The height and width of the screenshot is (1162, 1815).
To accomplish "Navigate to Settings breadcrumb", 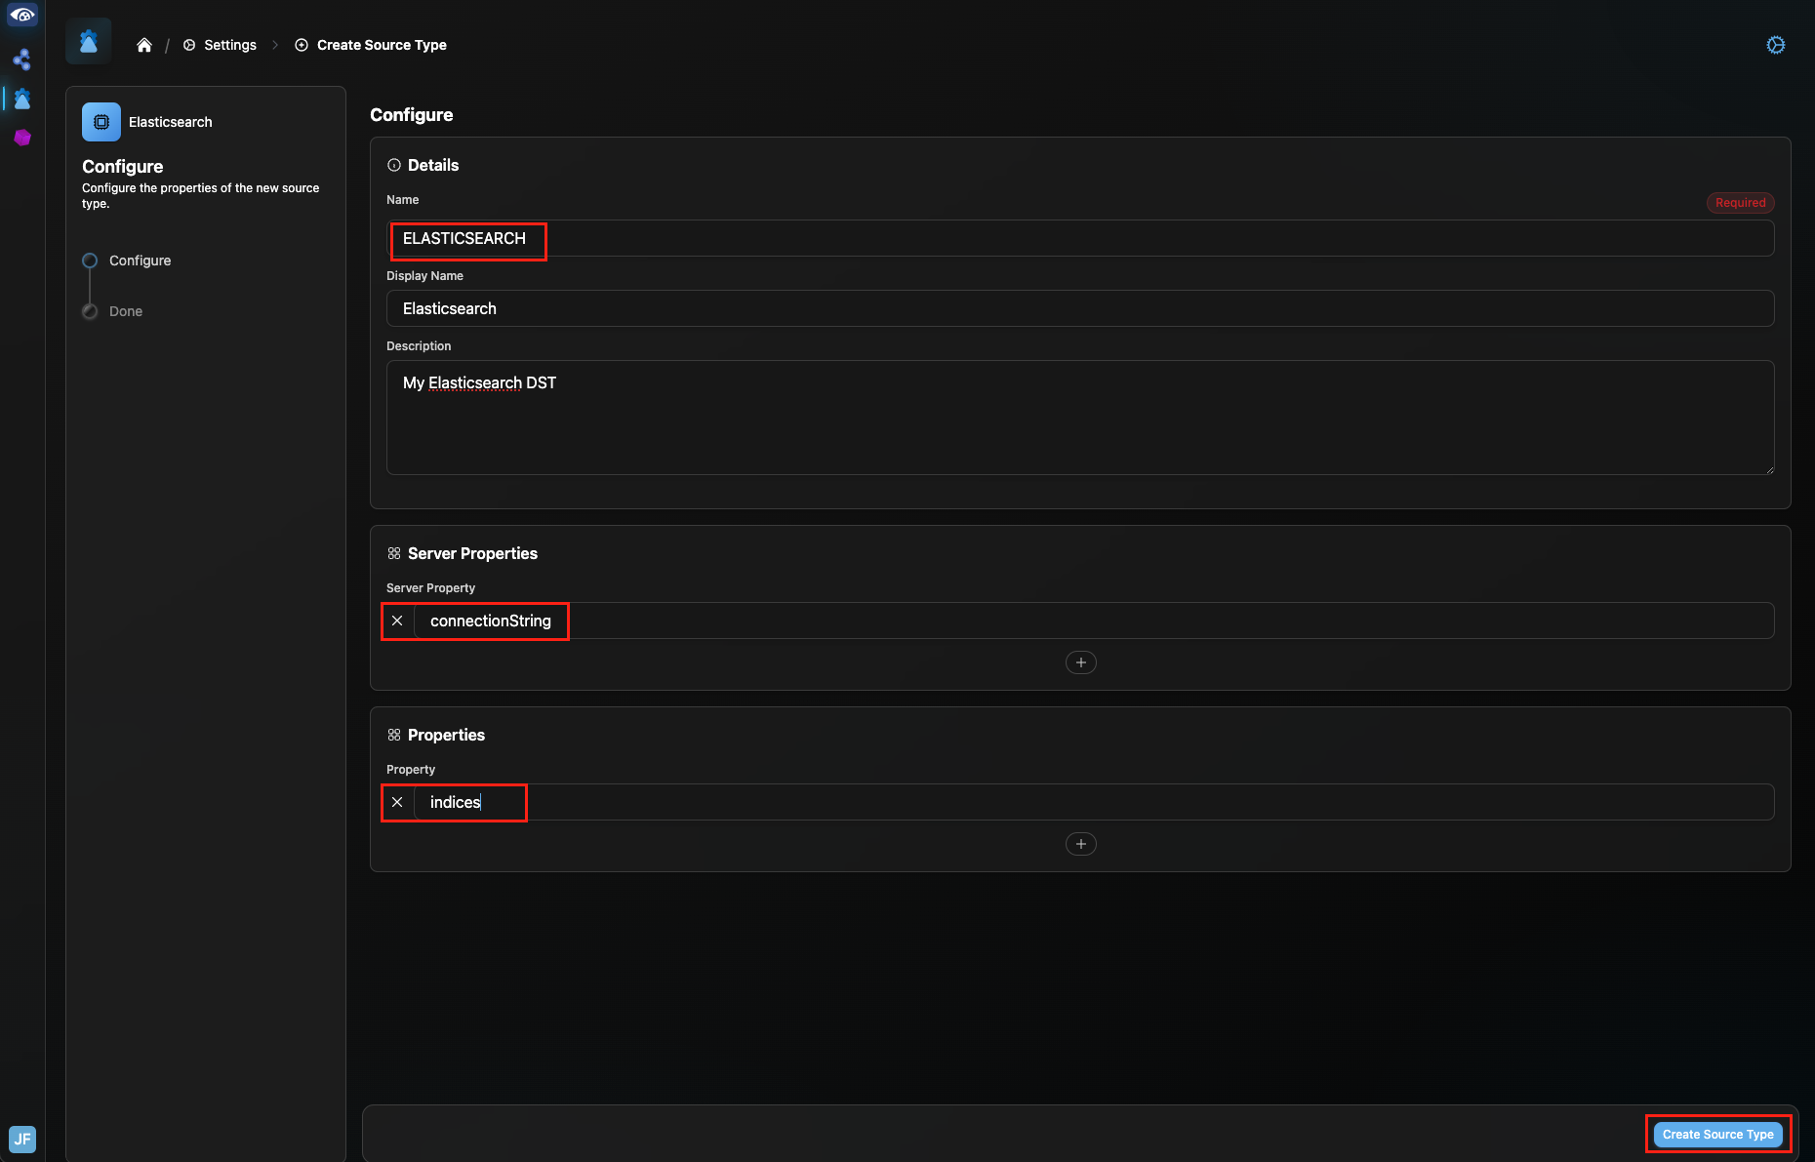I will click(229, 45).
